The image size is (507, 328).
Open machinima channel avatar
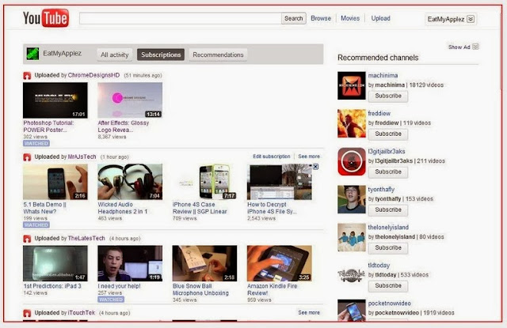[x=352, y=85]
